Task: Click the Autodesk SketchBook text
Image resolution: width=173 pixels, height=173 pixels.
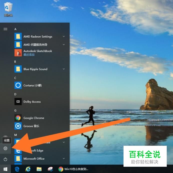Action: [x=37, y=51]
